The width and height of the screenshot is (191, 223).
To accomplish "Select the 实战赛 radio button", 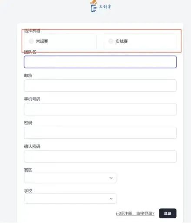I will click(111, 41).
